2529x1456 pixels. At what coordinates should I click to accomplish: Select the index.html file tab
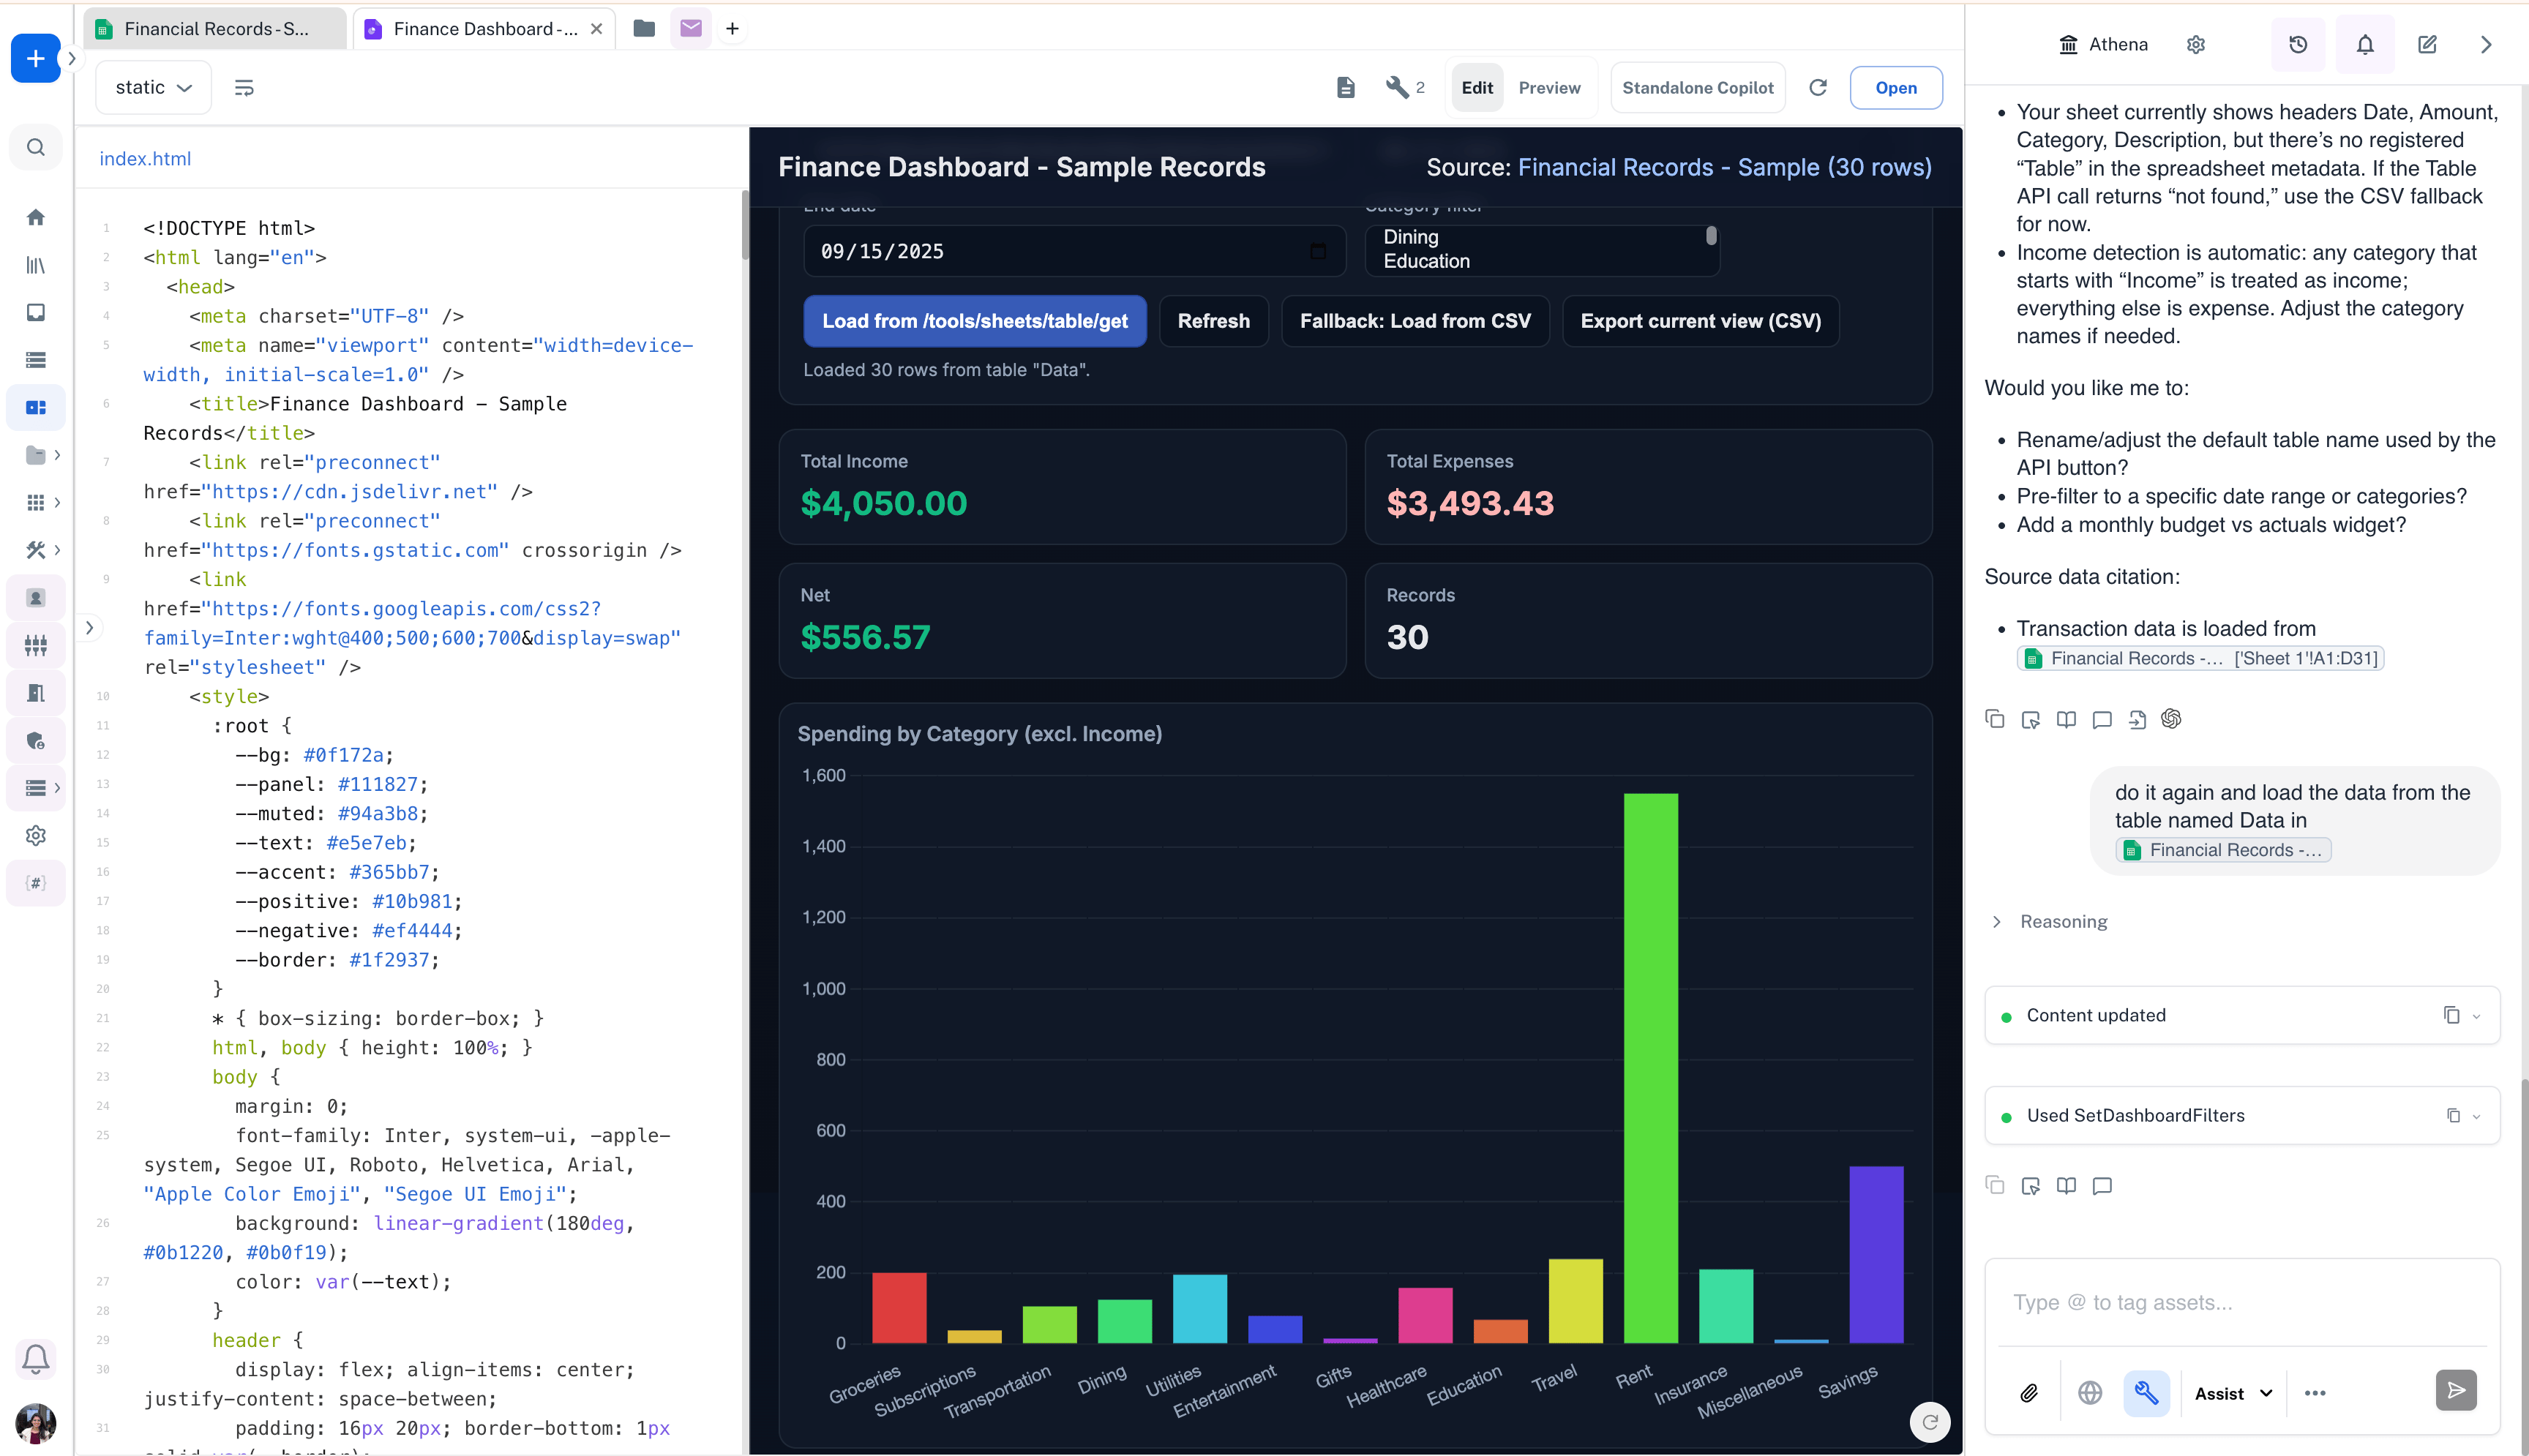click(145, 158)
